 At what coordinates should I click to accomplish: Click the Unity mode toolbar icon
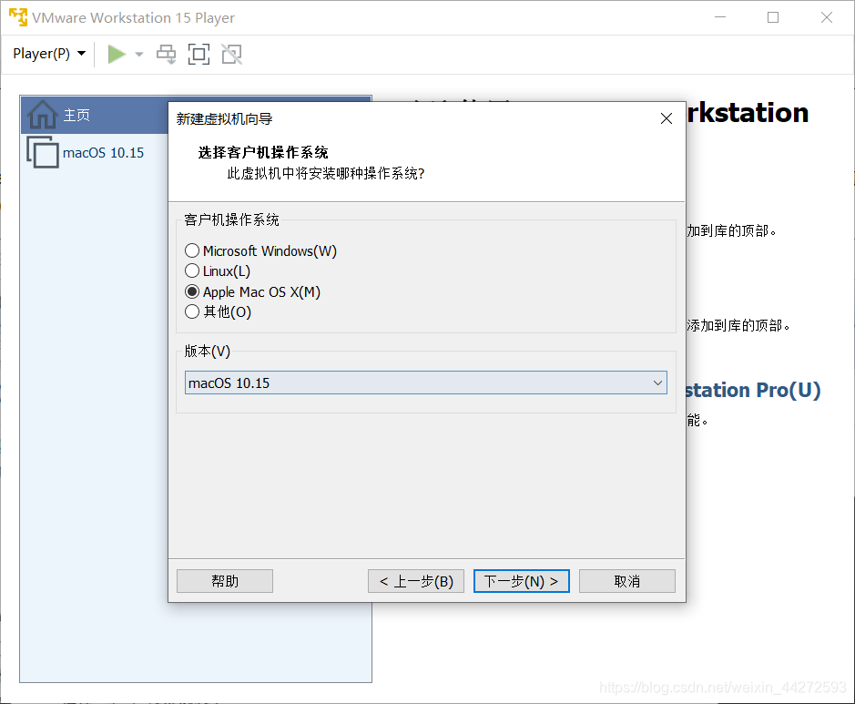click(x=232, y=54)
